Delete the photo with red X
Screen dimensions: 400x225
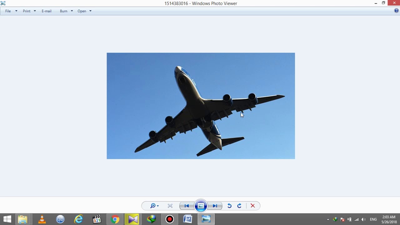click(x=253, y=206)
